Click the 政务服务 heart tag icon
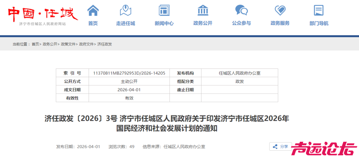The height and width of the screenshot is (157, 359). pyautogui.click(x=280, y=10)
